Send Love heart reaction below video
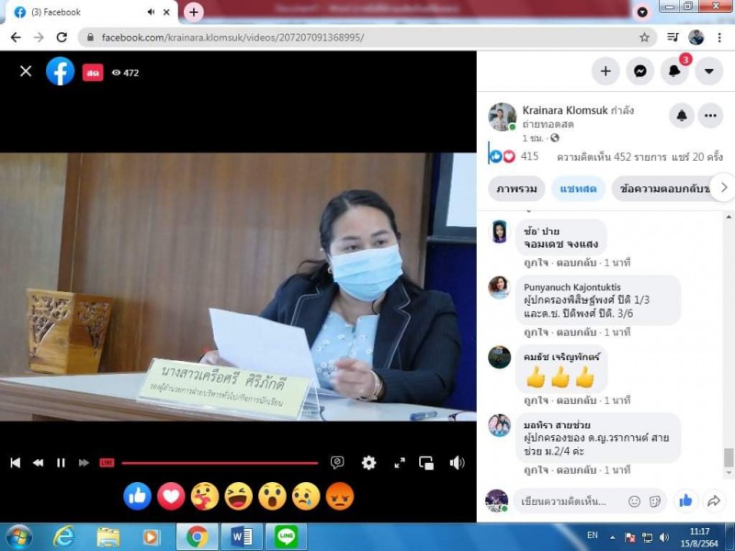 (x=171, y=496)
